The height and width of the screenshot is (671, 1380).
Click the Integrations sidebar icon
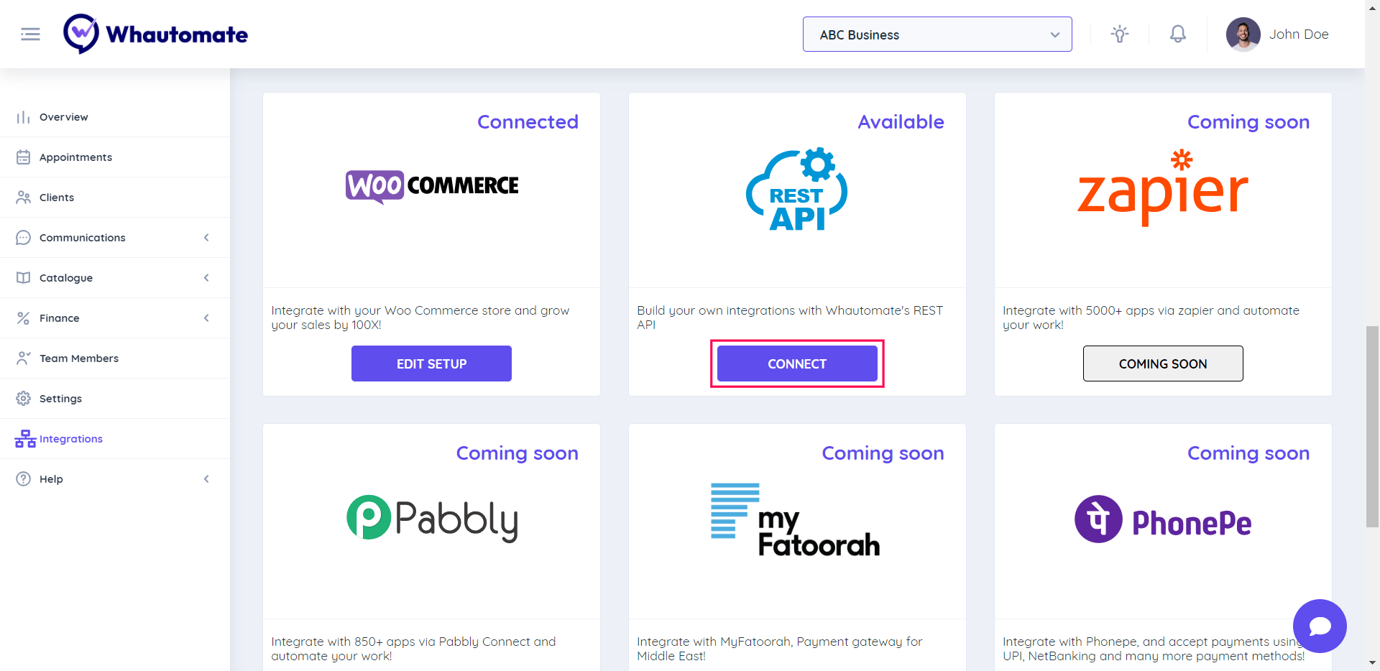25,439
